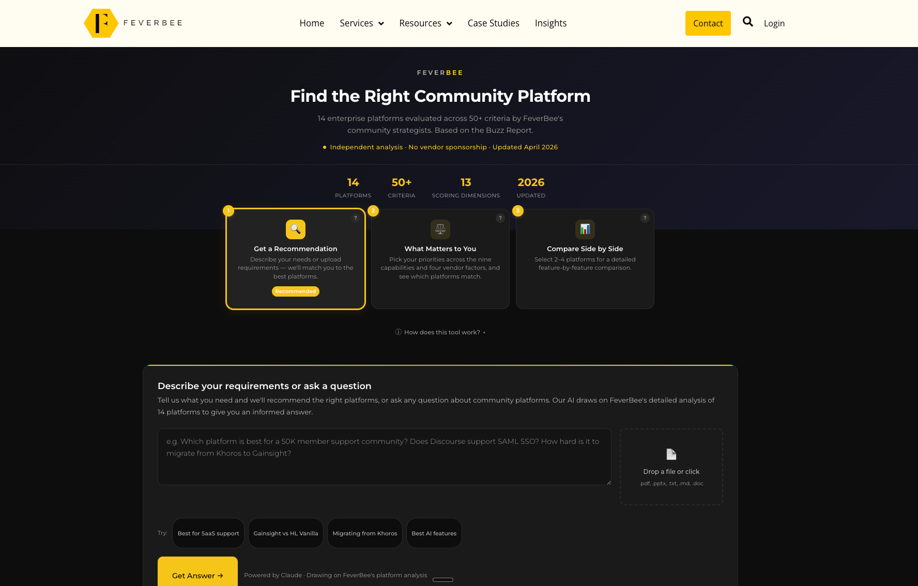The width and height of the screenshot is (918, 586).
Task: Click 'Describe your requirements or ask a question' heading
Action: (265, 386)
